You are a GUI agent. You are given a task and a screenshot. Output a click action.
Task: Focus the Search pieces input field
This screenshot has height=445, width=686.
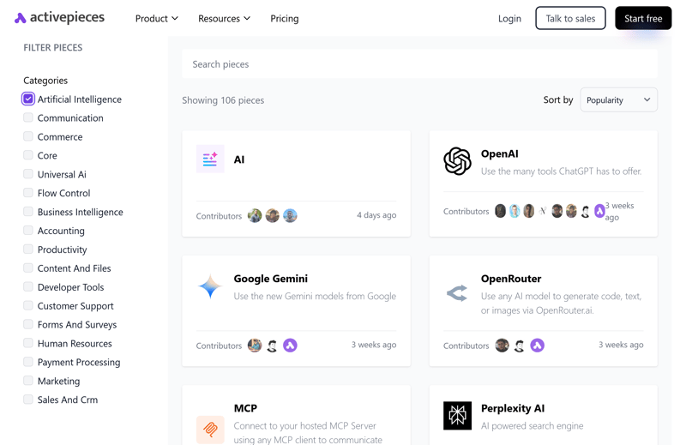419,64
